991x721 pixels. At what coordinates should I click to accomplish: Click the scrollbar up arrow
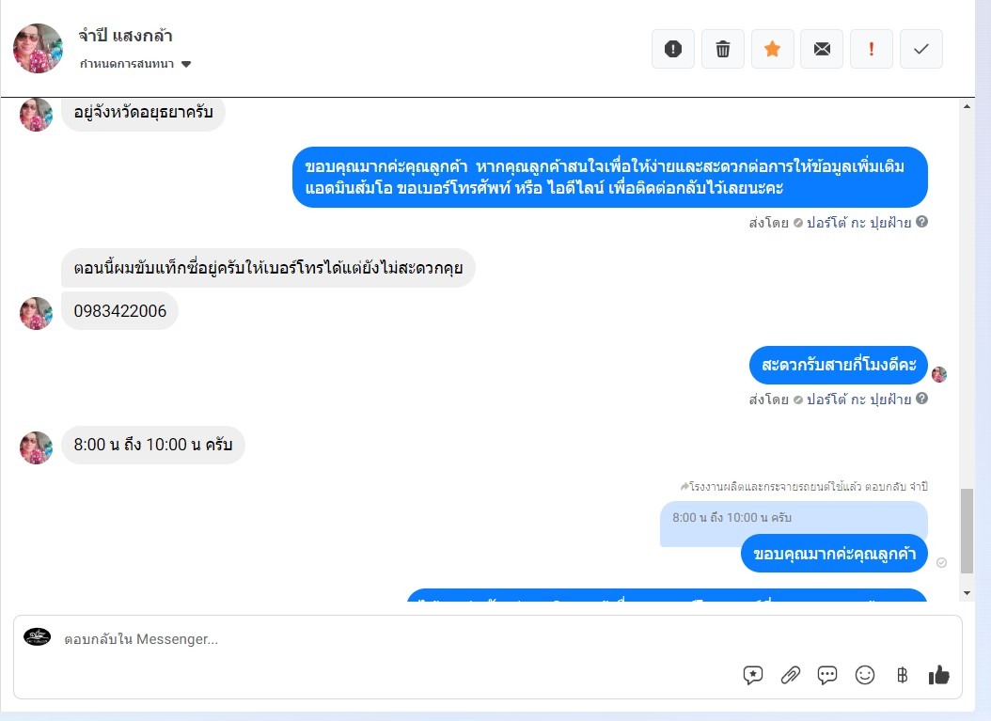tap(967, 106)
